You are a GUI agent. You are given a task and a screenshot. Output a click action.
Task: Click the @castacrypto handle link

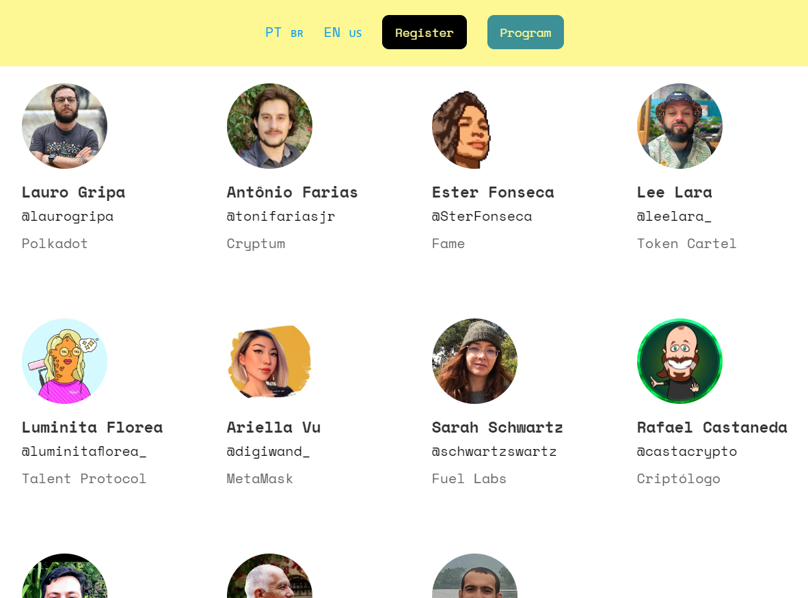687,452
